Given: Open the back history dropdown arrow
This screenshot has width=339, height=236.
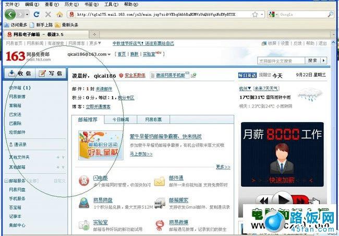Looking at the screenshot, I should coord(27,15).
